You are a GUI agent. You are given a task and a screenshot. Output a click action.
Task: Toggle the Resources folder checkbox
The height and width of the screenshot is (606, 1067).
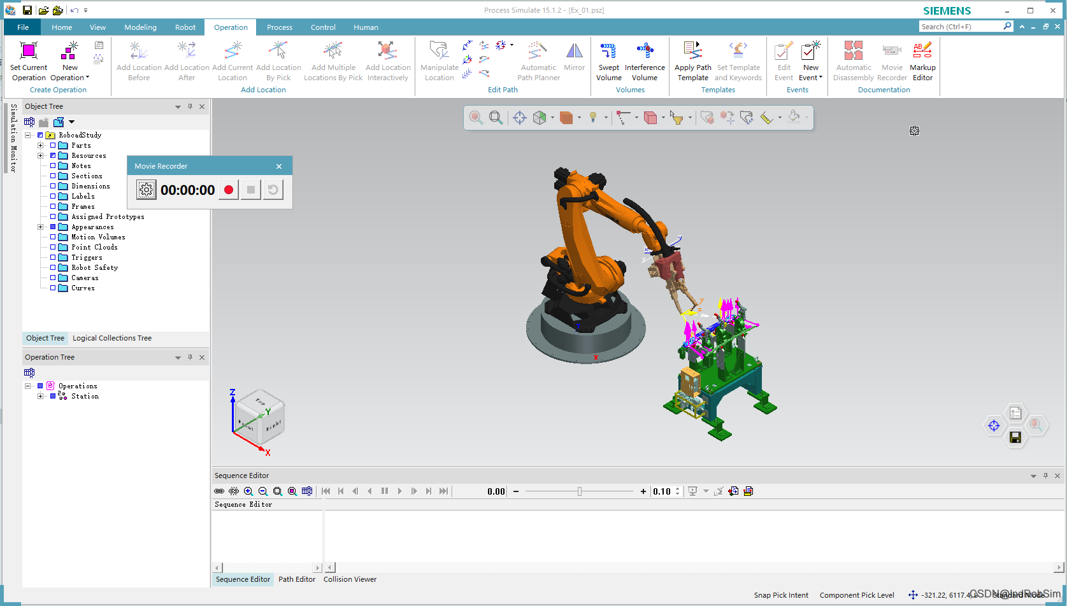pos(53,155)
